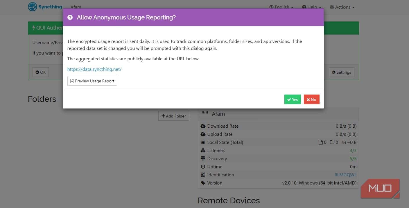Open the English language dropdown
This screenshot has height=208, width=409.
click(281, 7)
